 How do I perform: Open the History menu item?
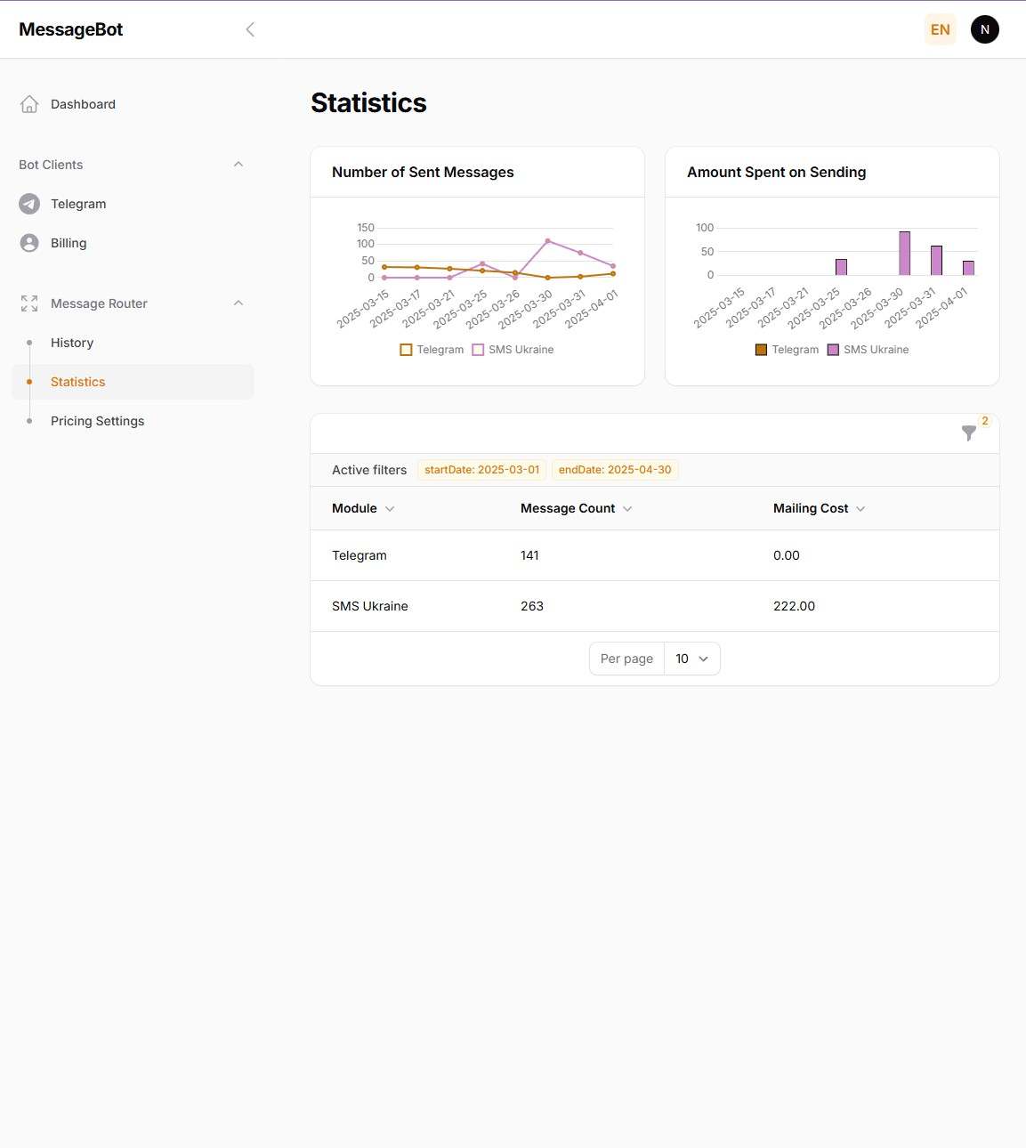(x=72, y=343)
